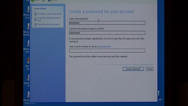This screenshot has width=188, height=106.
Task: Click the Create a password for your account heading
Action: pyautogui.click(x=101, y=11)
